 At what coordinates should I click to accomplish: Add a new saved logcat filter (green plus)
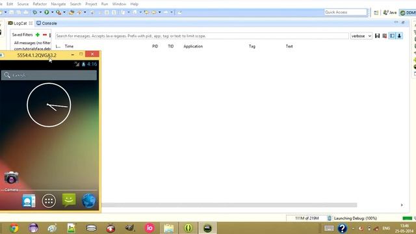click(x=38, y=34)
